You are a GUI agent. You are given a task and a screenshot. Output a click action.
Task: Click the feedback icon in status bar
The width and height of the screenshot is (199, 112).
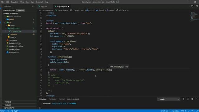click(x=197, y=111)
